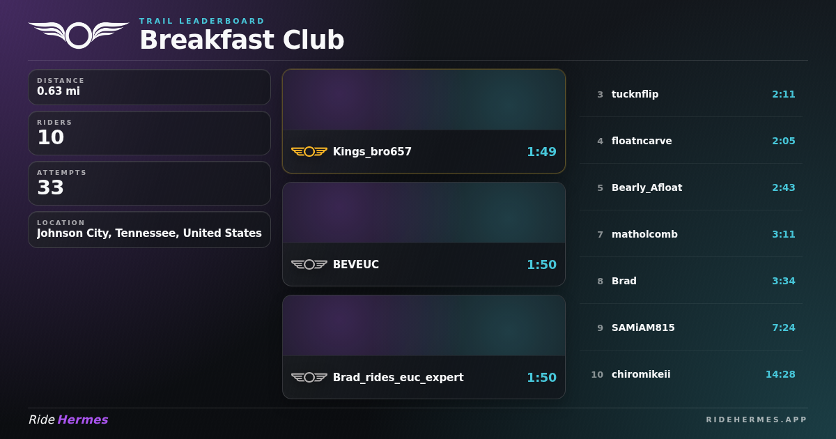The image size is (836, 439).
Task: Click the winged badge beside Brad_rides_euc_expert
Action: pos(309,377)
